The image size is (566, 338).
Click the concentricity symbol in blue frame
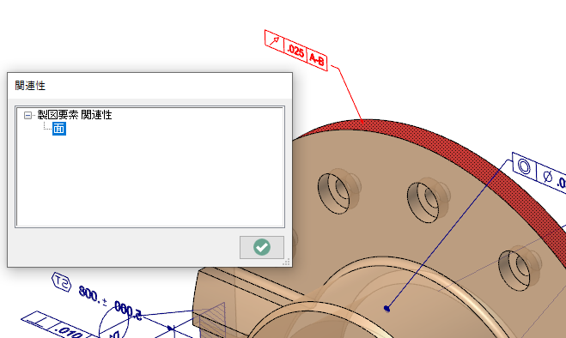524,167
